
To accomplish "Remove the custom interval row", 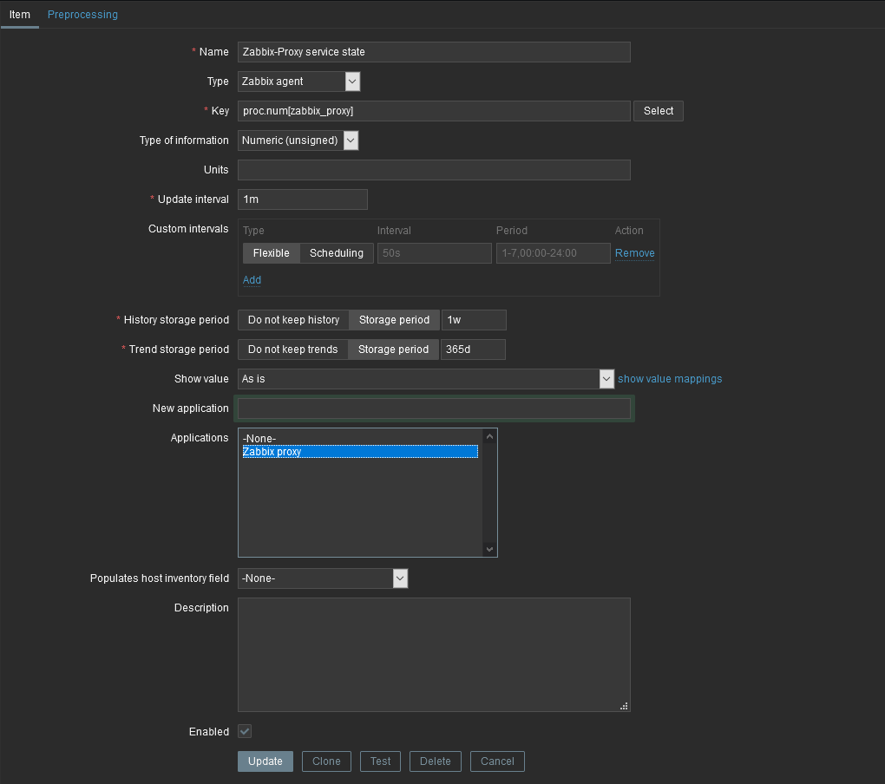I will pos(634,253).
